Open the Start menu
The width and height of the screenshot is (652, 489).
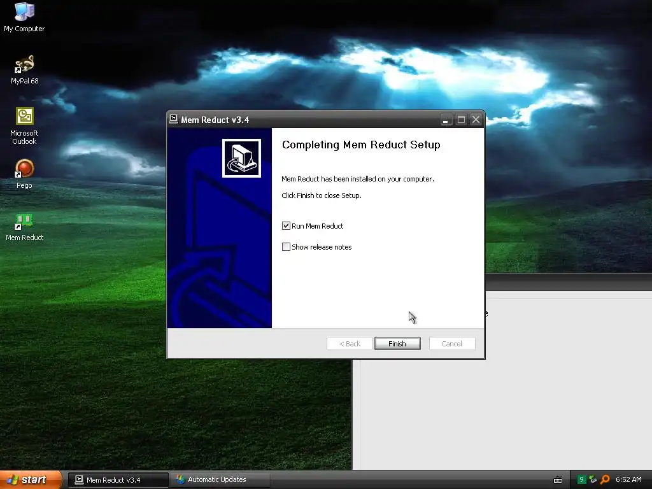coord(31,479)
